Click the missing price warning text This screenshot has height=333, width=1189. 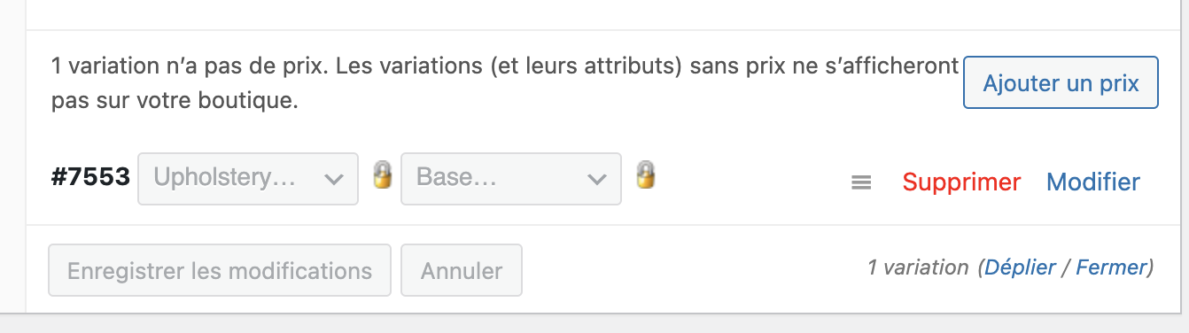tap(505, 83)
